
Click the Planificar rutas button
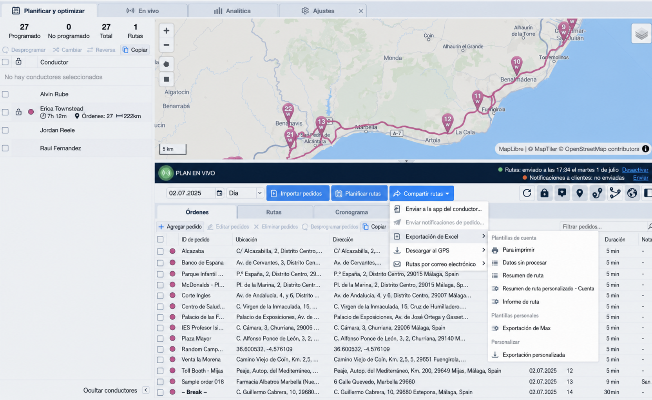pos(359,193)
